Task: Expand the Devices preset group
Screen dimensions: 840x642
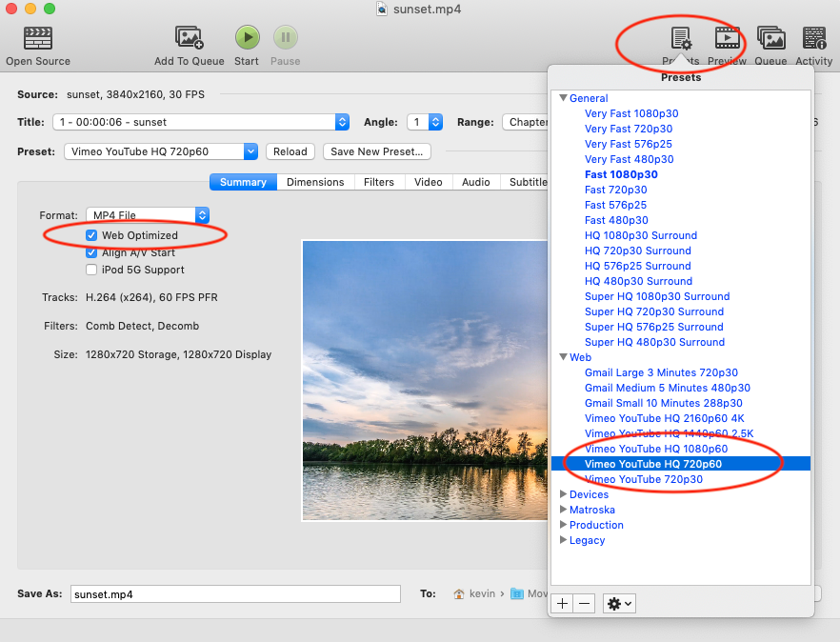Action: [563, 494]
